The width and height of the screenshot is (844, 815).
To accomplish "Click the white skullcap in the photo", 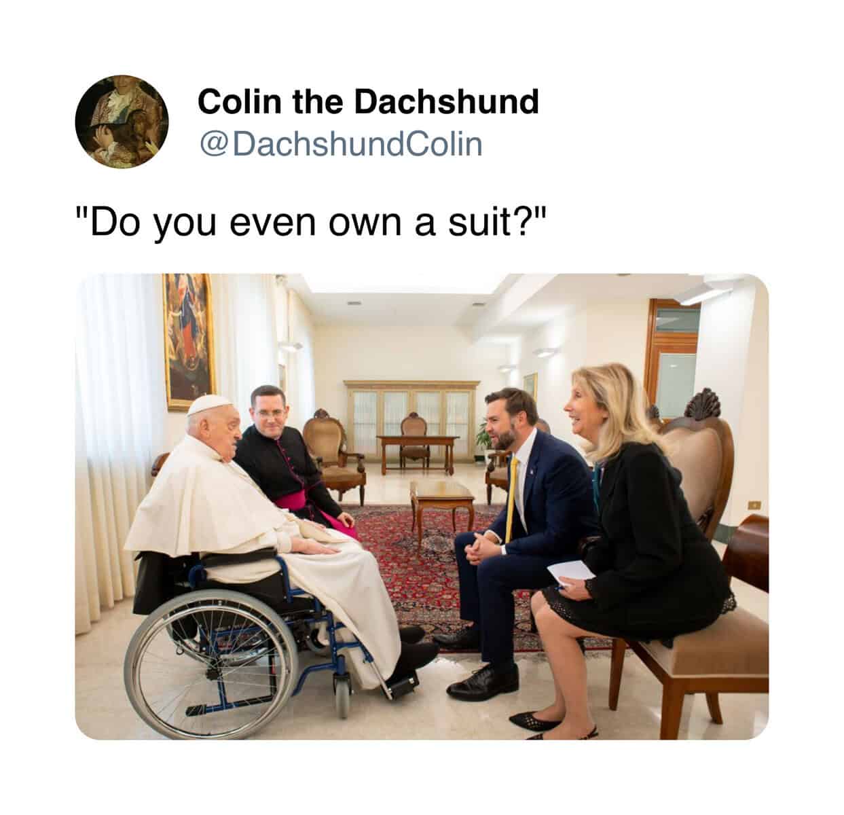I will click(x=208, y=404).
